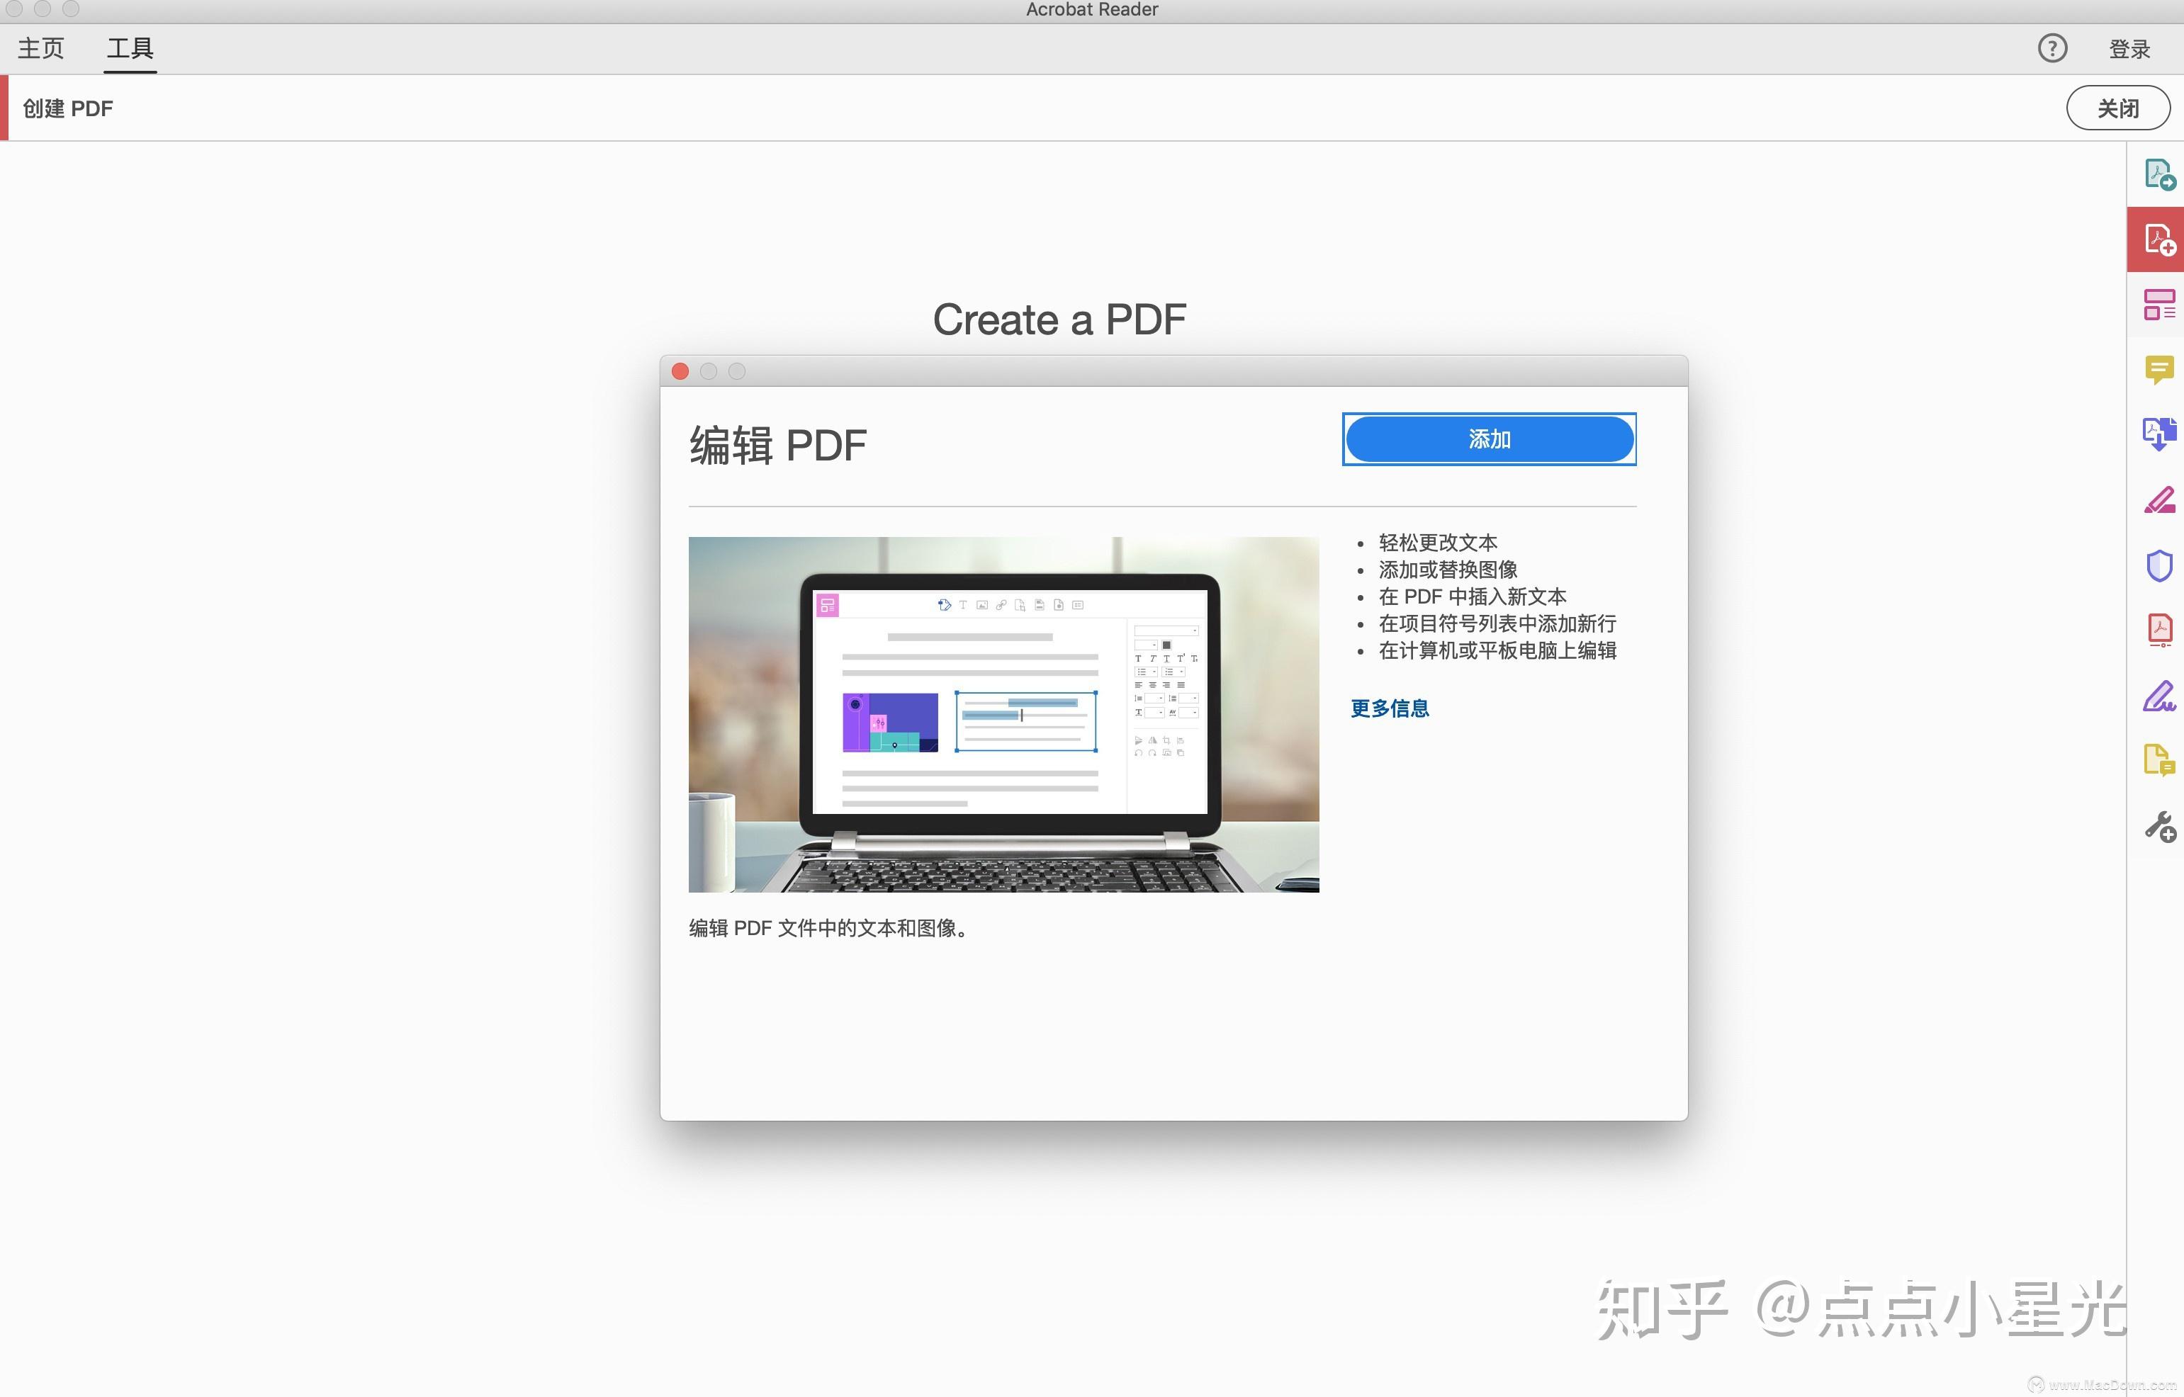The width and height of the screenshot is (2184, 1397).
Task: Close the 编辑 PDF dialog window
Action: (680, 371)
